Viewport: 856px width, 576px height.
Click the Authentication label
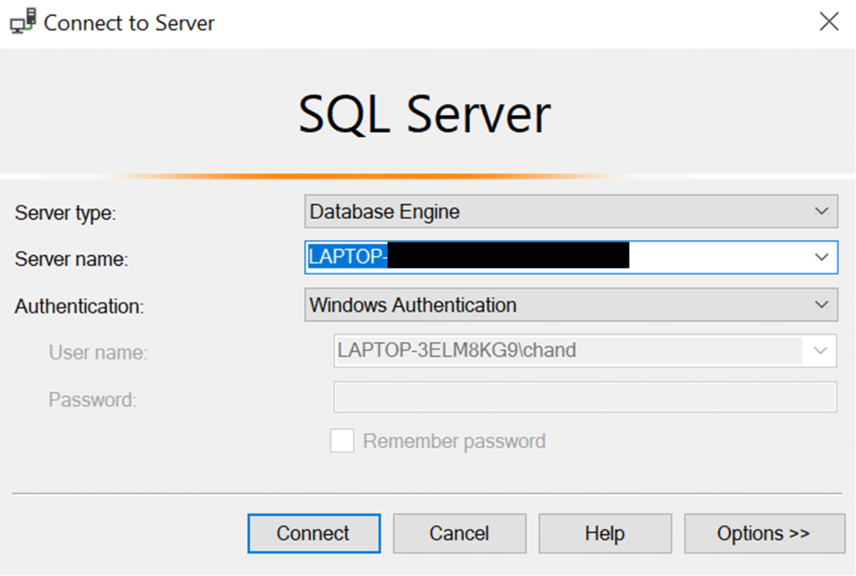(x=79, y=306)
